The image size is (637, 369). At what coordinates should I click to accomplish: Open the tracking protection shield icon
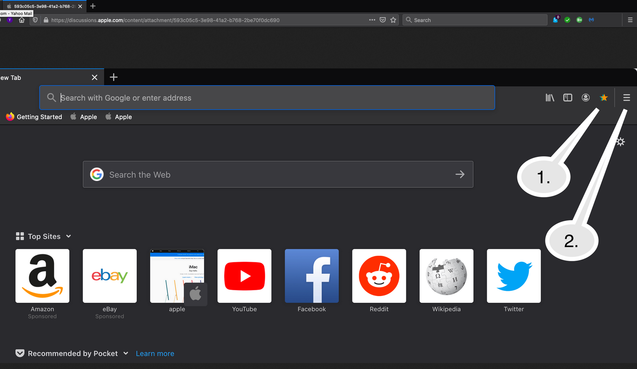pos(35,20)
